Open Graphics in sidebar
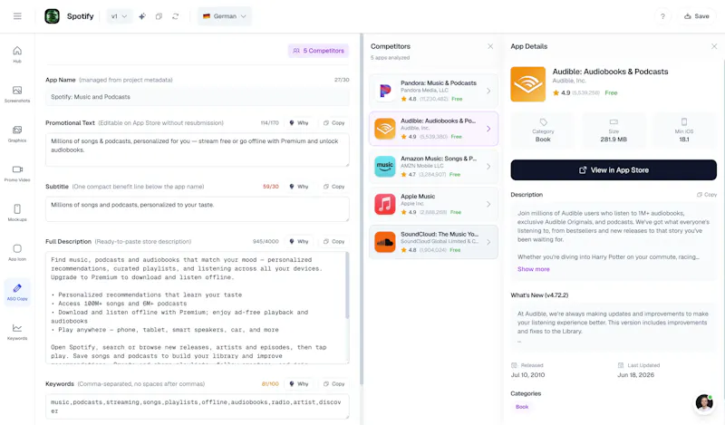 pos(17,133)
